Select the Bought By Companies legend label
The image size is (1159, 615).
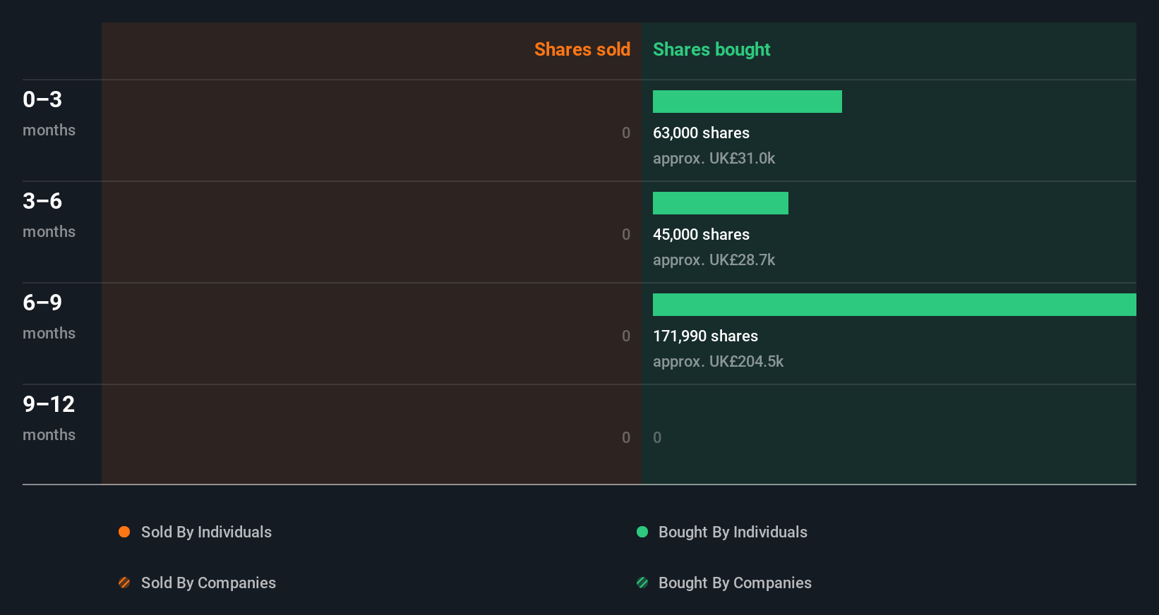coord(735,583)
